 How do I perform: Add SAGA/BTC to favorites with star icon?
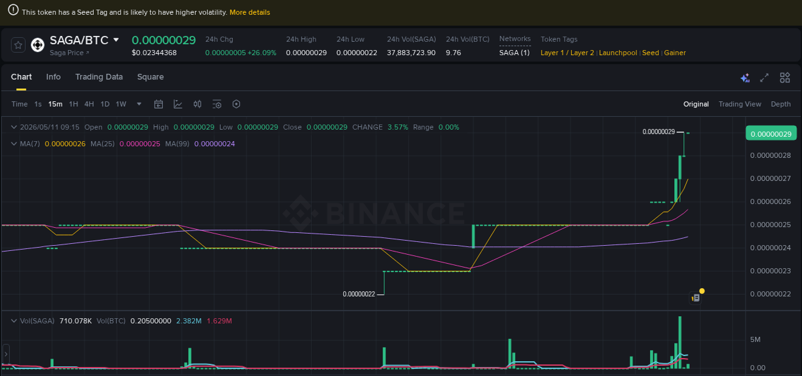click(18, 45)
